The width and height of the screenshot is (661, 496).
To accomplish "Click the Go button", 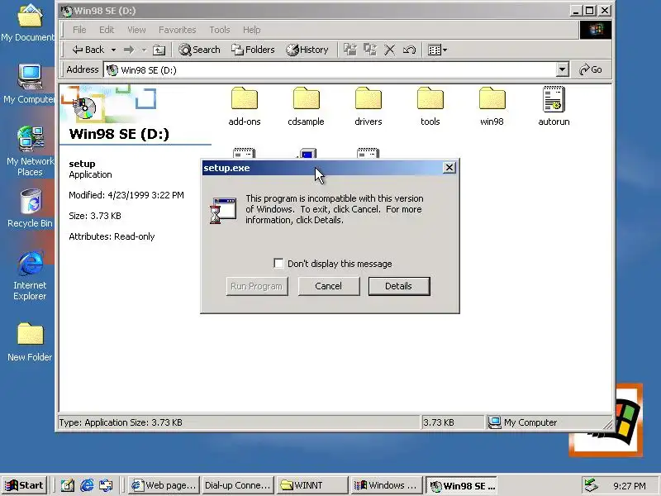I will point(591,69).
